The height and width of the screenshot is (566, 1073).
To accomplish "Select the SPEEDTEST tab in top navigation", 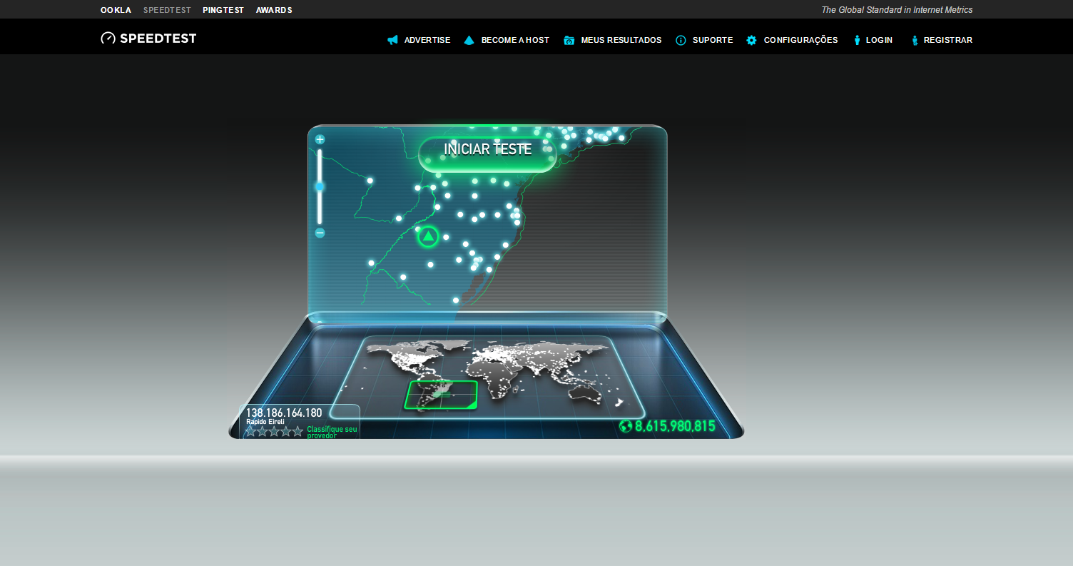I will (x=167, y=10).
